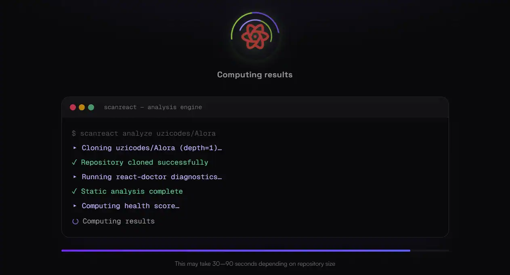
Task: Click the line "Repository cloned successfully"
Action: click(x=145, y=162)
